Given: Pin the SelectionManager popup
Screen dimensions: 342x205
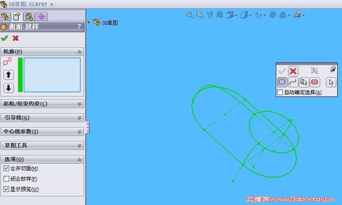Looking at the screenshot, I should (333, 69).
